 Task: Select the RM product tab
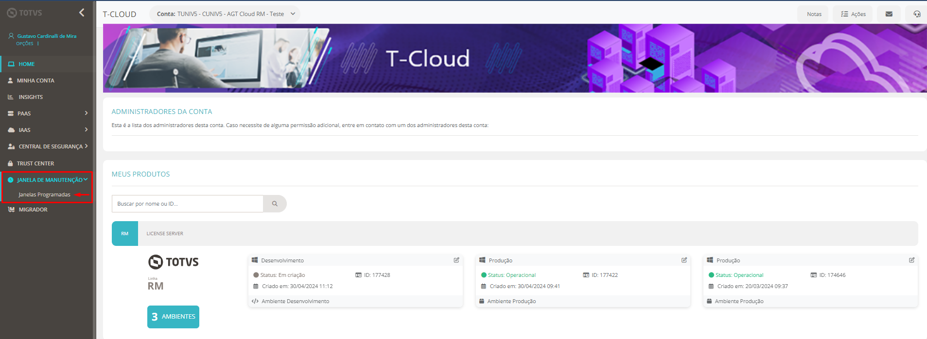coord(125,234)
